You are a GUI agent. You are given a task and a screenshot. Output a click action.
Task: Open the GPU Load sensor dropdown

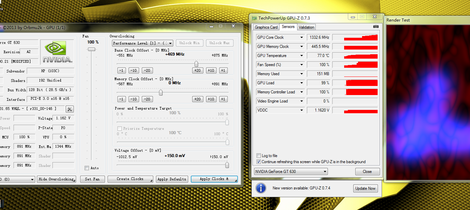[301, 83]
